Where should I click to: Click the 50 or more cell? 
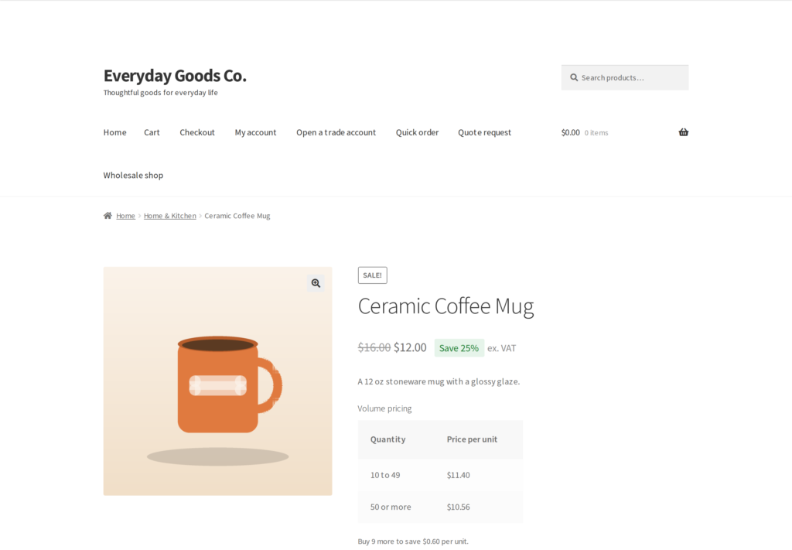[x=391, y=507]
